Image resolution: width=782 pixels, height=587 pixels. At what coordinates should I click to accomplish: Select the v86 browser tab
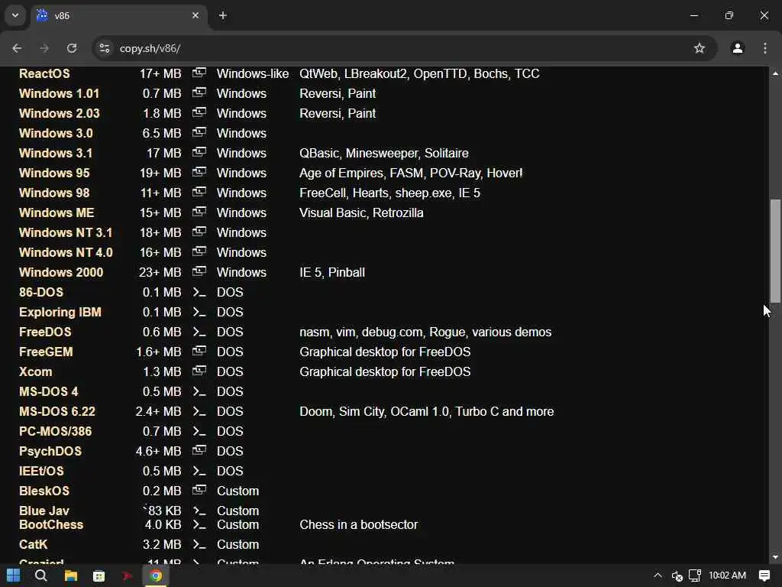120,15
